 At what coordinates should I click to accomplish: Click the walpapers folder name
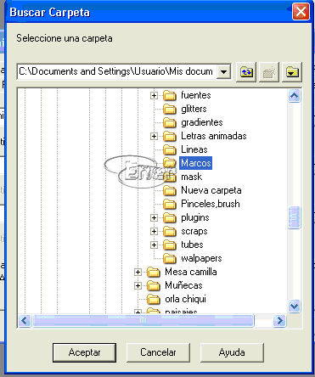click(201, 258)
